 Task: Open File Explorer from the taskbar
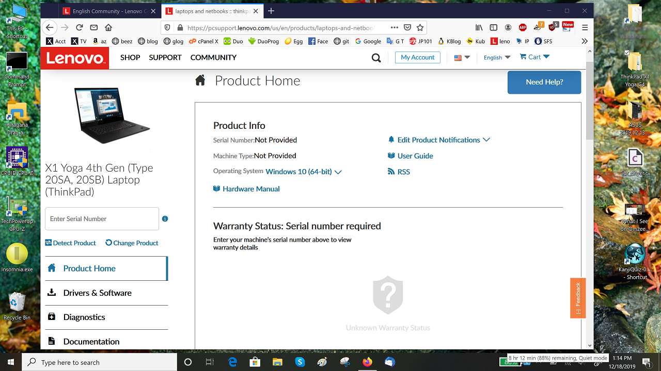tap(277, 362)
